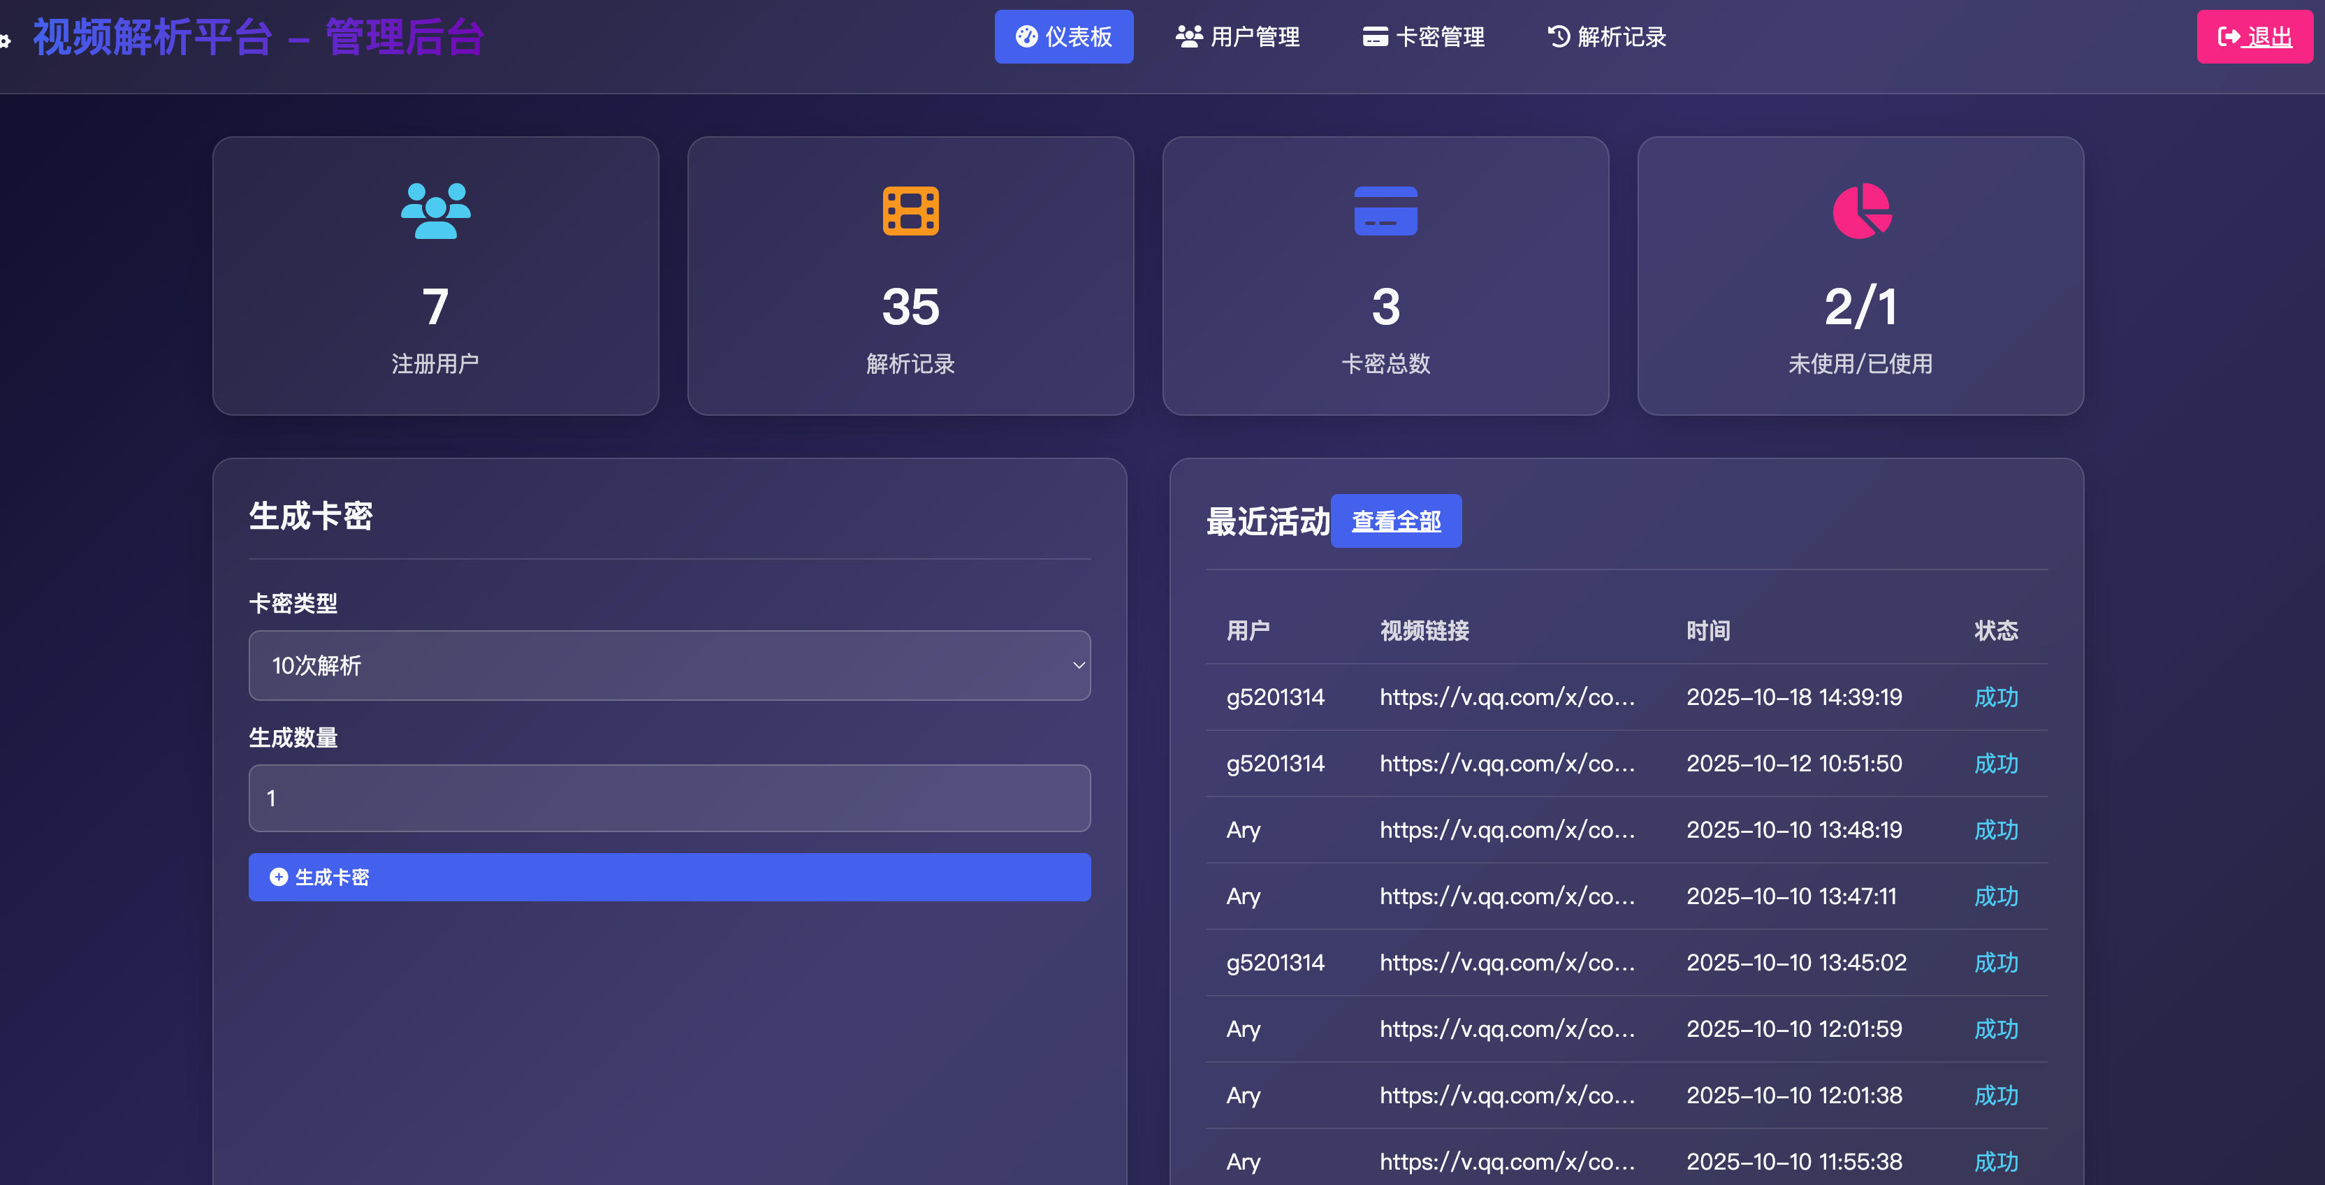Click user Ary in 12:01:59 row

pos(1243,1029)
